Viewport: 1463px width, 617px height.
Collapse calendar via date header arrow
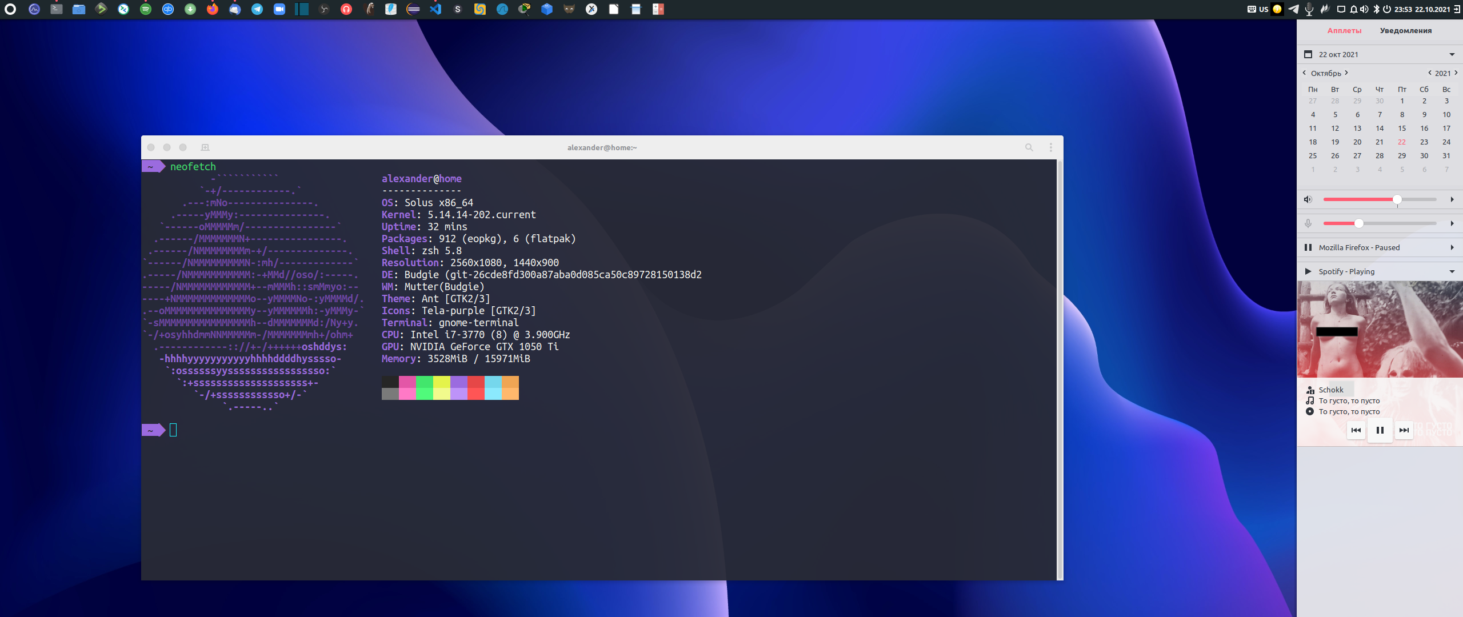tap(1452, 54)
